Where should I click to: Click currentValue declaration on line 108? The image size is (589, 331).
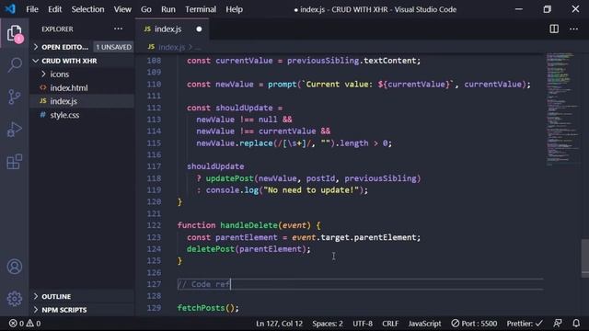(244, 61)
